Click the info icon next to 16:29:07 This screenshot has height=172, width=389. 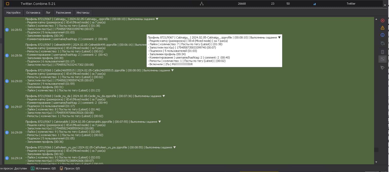7,107
